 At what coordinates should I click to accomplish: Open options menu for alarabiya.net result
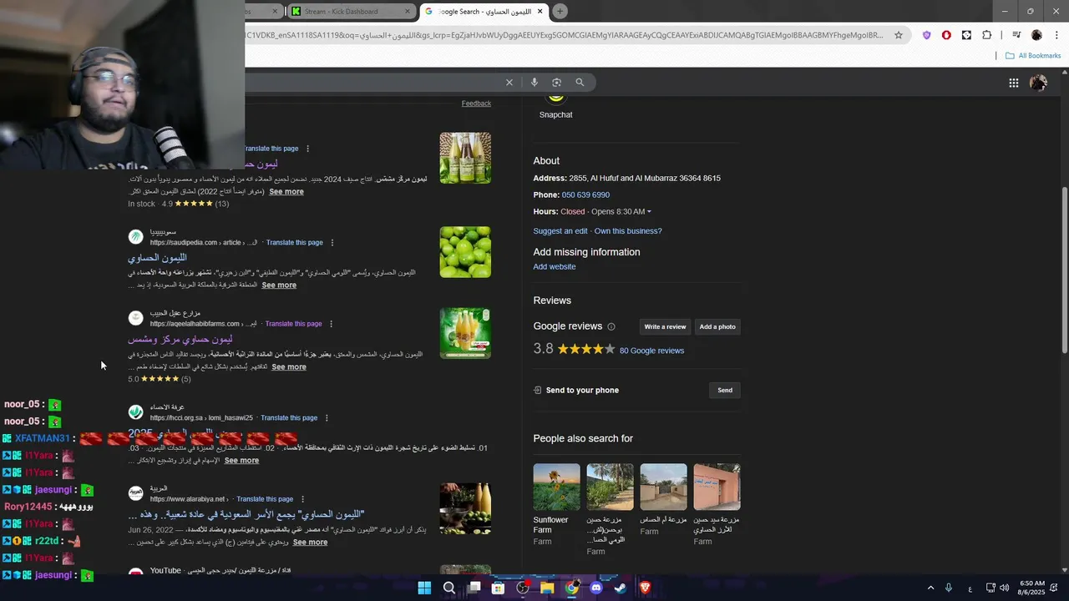tap(302, 499)
